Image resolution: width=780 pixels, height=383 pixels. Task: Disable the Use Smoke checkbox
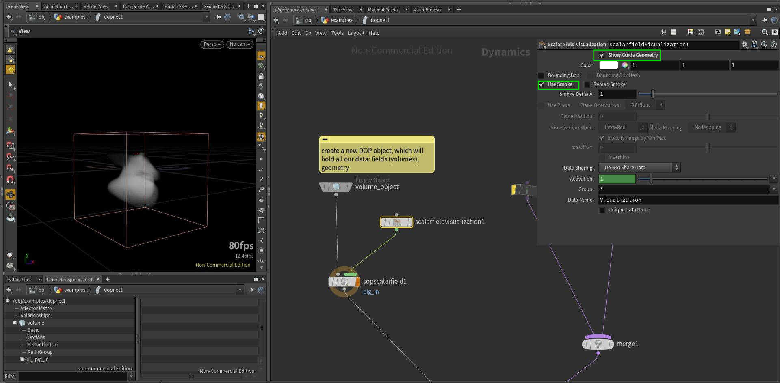click(x=542, y=84)
